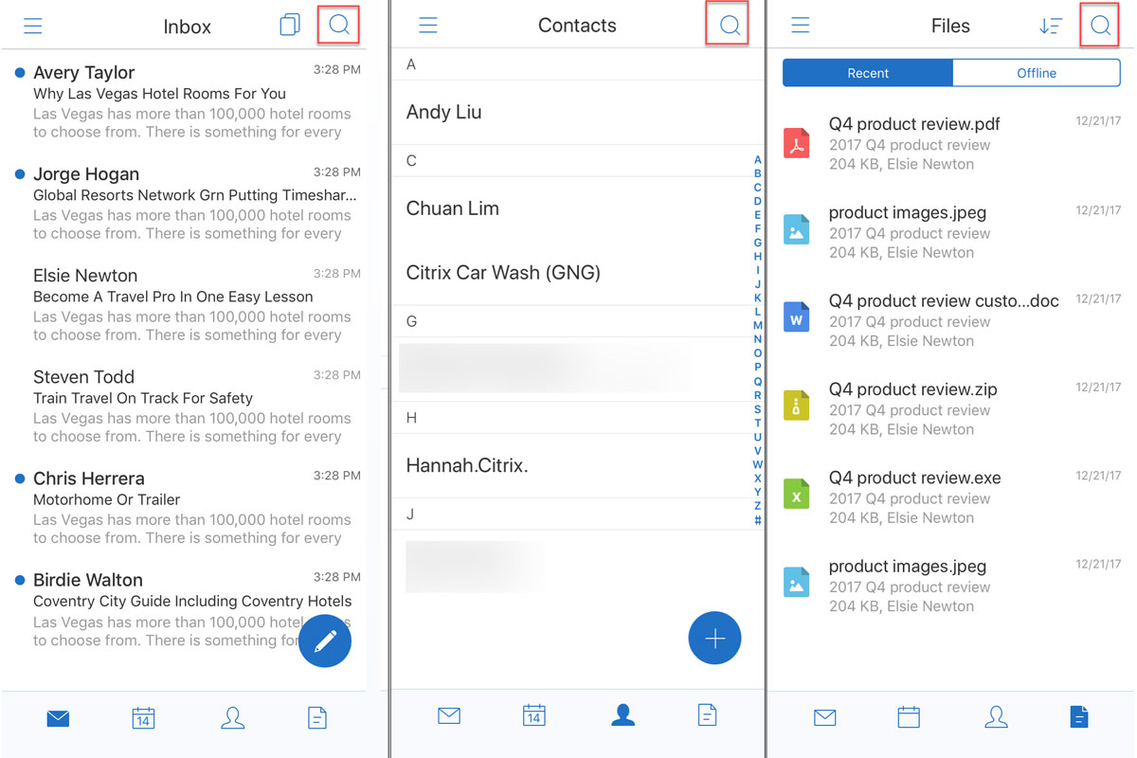1137x758 pixels.
Task: Tap the multi-select icon in Inbox header
Action: [290, 26]
